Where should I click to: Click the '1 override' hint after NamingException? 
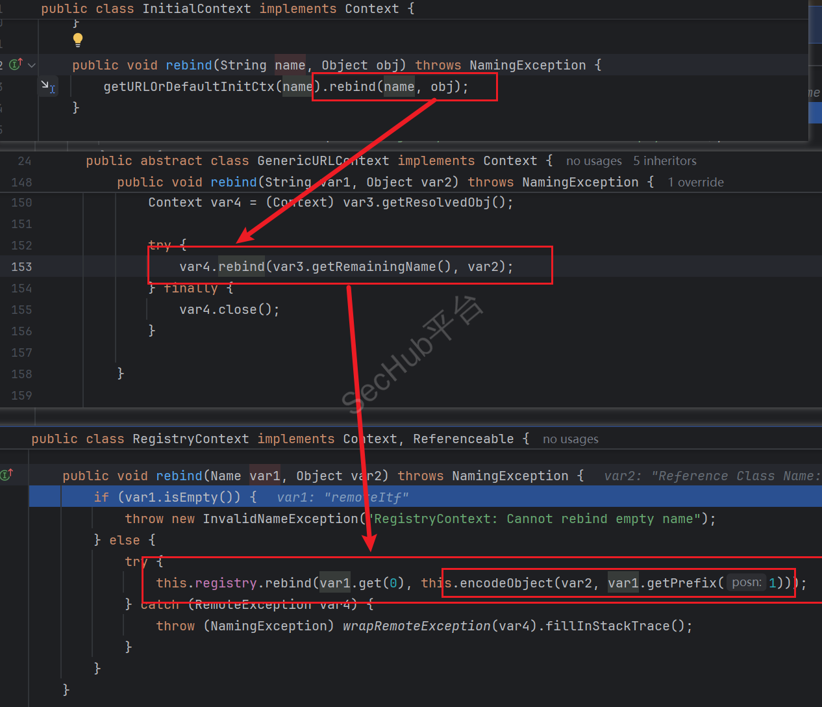(x=695, y=183)
